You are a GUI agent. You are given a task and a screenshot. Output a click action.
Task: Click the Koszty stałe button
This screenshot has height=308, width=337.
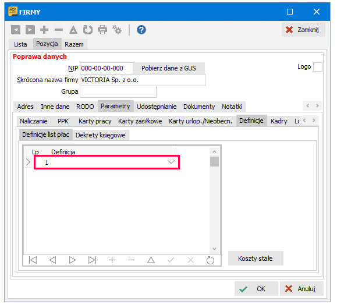(256, 258)
